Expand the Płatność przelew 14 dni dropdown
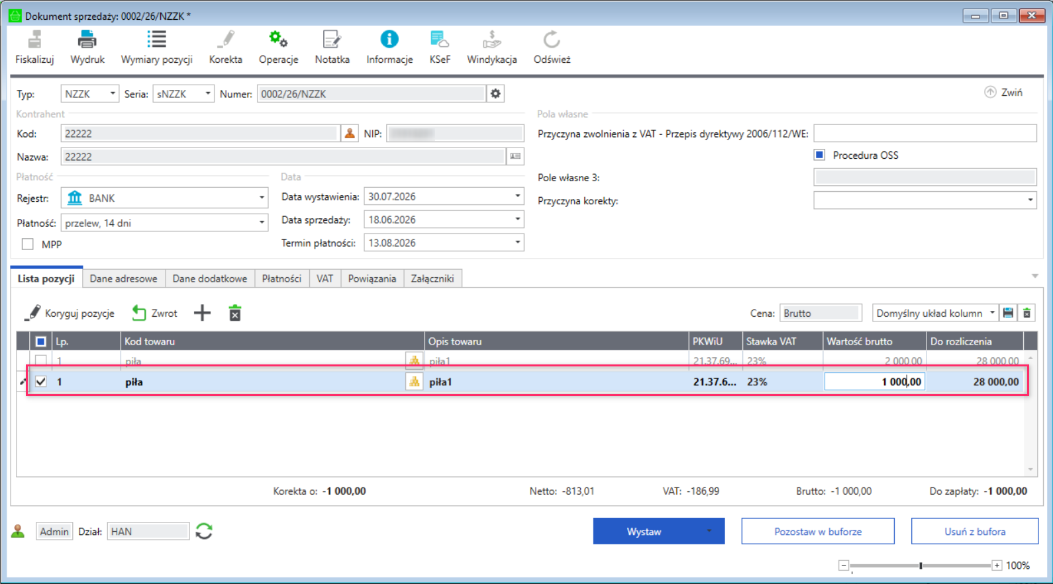Viewport: 1053px width, 584px height. [262, 223]
